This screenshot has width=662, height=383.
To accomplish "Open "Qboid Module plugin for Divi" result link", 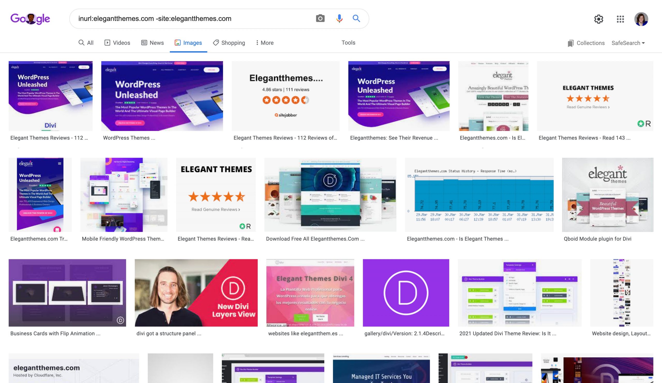I will [597, 239].
